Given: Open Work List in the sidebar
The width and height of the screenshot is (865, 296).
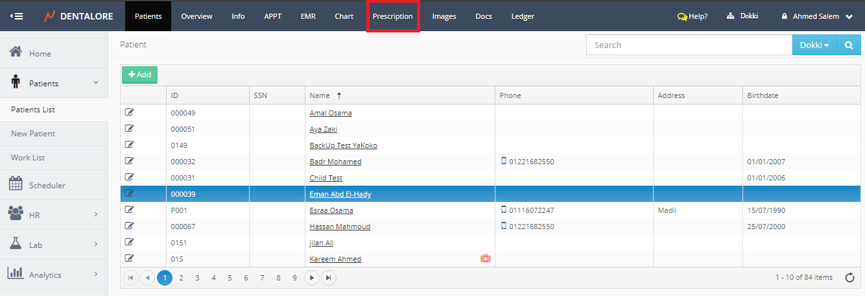Looking at the screenshot, I should (28, 158).
